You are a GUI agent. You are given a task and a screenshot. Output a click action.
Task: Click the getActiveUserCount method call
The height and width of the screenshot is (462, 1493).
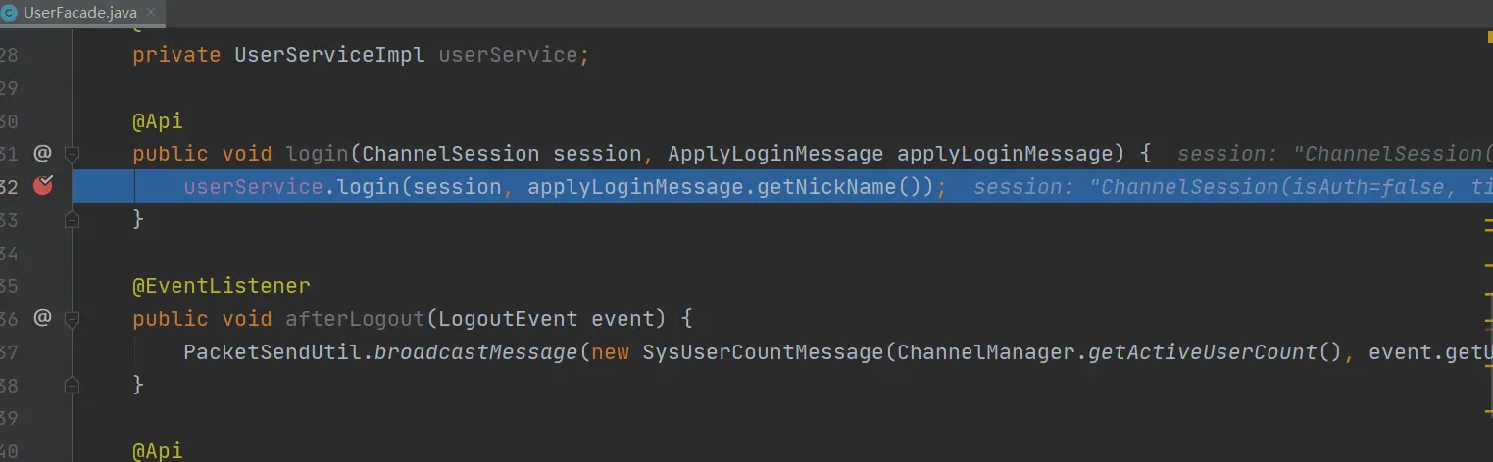pos(1203,351)
